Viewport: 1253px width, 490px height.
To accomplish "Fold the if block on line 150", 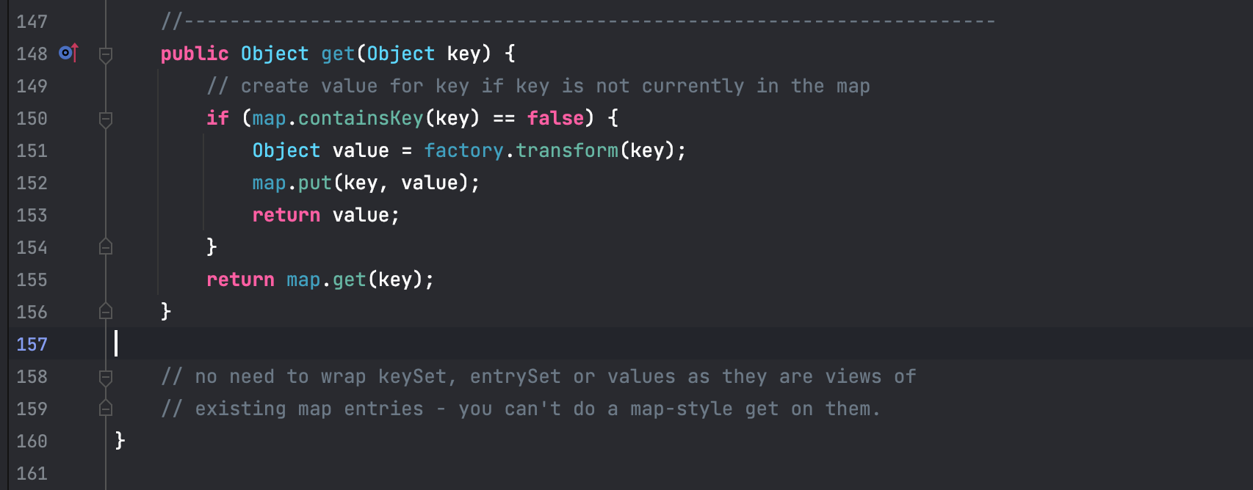I will point(106,119).
